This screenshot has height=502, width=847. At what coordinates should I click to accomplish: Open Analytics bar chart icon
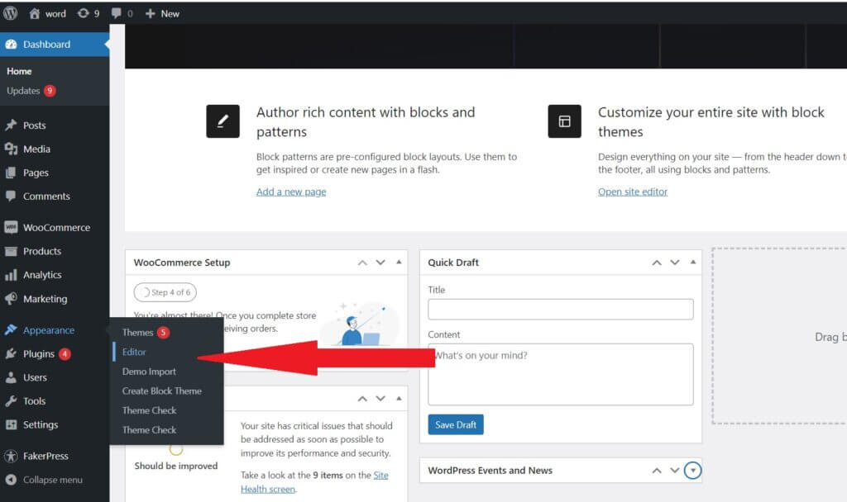pyautogui.click(x=11, y=275)
